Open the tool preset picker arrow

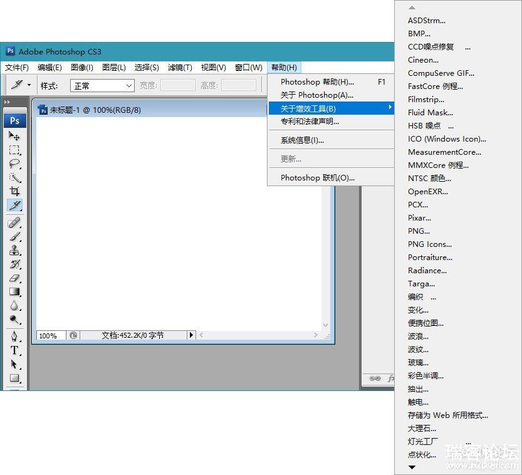29,85
